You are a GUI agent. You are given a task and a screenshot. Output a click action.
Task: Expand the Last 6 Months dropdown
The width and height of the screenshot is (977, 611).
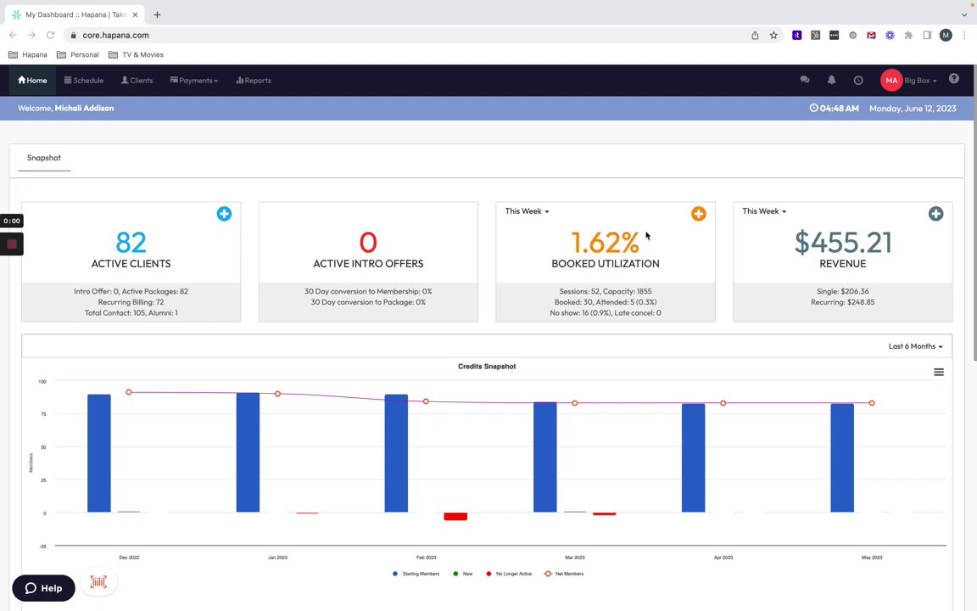pos(915,346)
